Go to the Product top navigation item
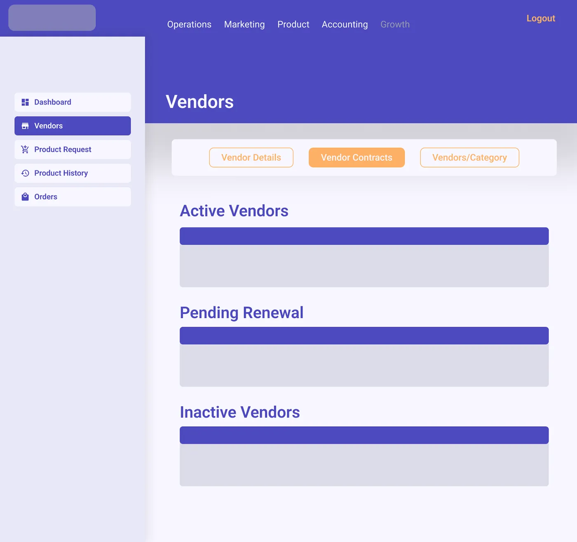577x542 pixels. [x=293, y=24]
